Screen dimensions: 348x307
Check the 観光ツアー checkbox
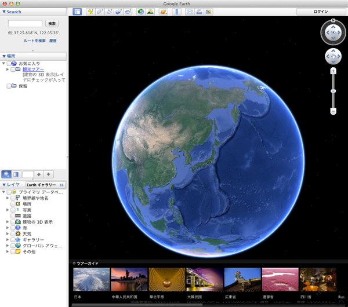coord(13,70)
